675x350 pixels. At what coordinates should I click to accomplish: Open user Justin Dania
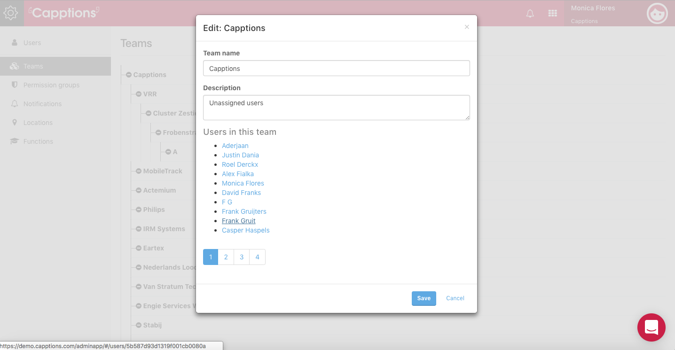coord(240,155)
